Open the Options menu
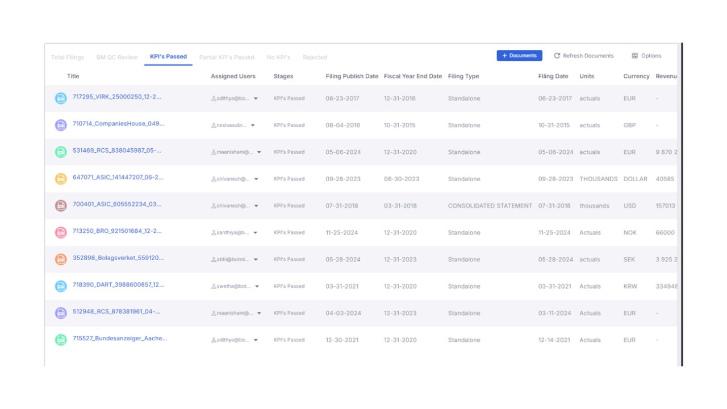 [646, 56]
